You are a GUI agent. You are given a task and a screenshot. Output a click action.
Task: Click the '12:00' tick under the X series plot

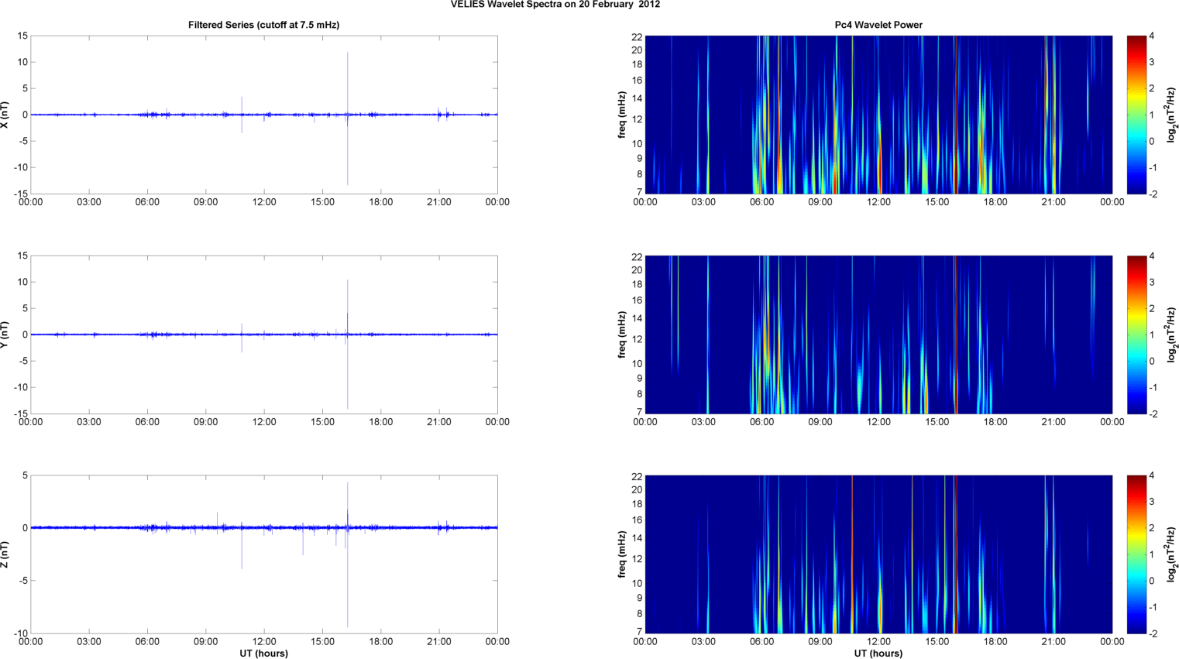click(264, 202)
